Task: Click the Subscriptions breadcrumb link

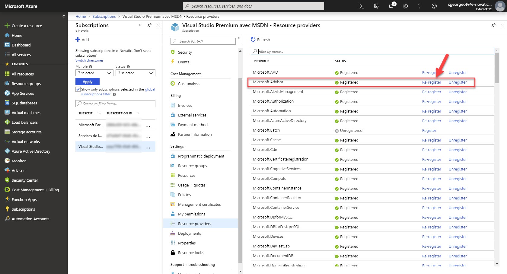Action: (104, 16)
